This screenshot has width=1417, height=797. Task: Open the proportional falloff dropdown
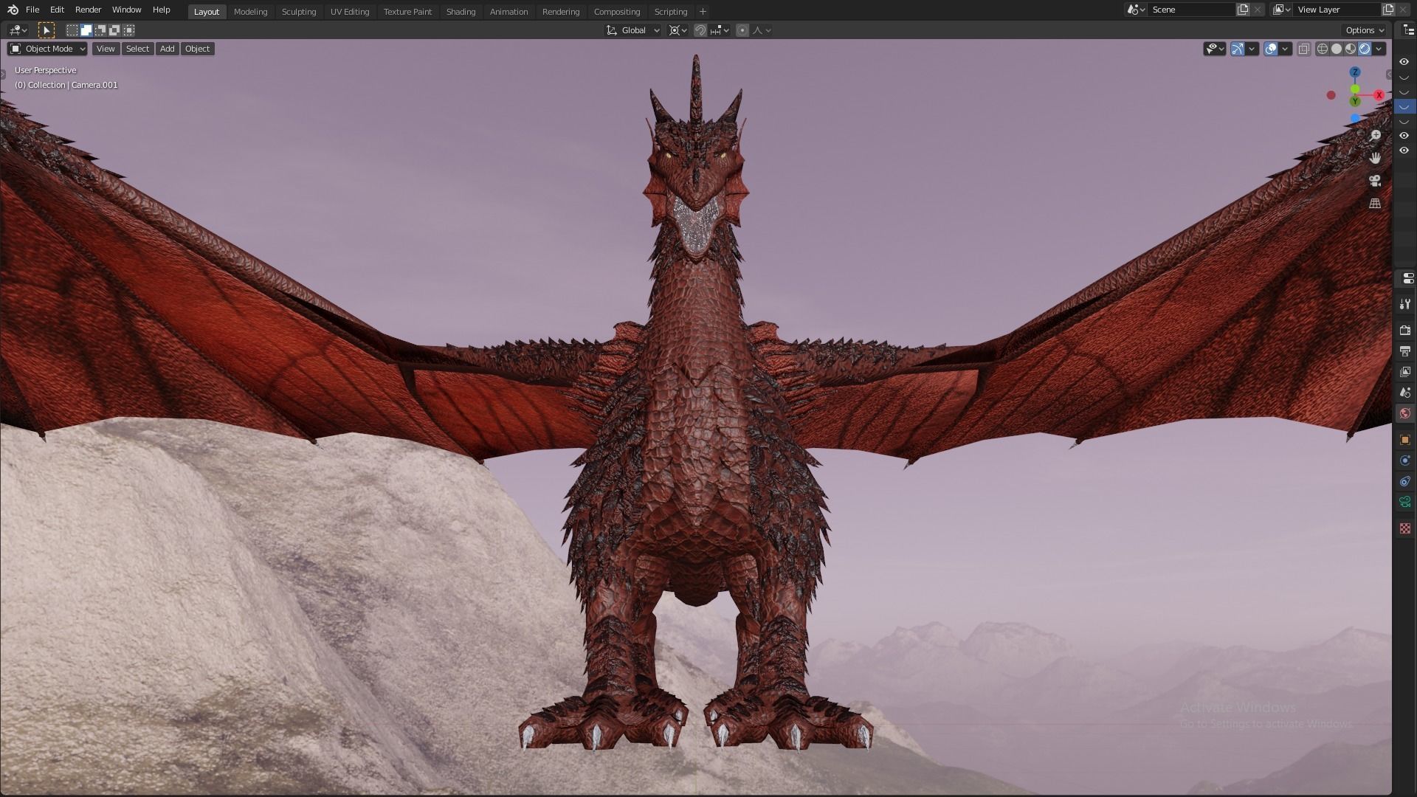pyautogui.click(x=762, y=30)
